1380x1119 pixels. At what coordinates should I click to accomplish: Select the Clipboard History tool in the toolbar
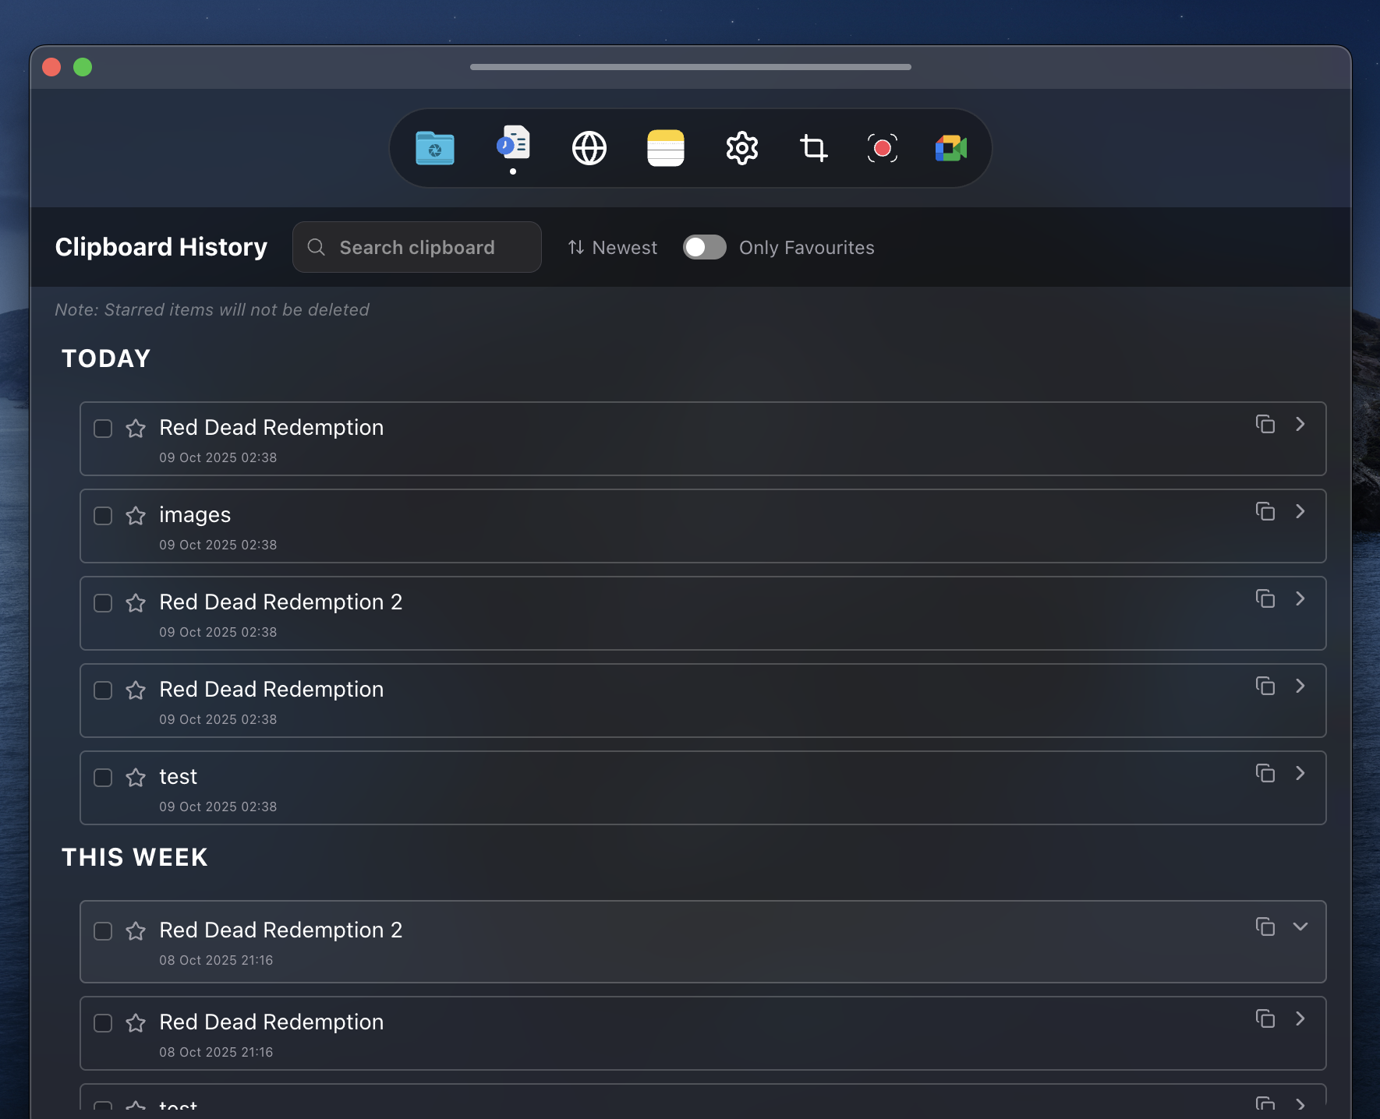pyautogui.click(x=511, y=146)
